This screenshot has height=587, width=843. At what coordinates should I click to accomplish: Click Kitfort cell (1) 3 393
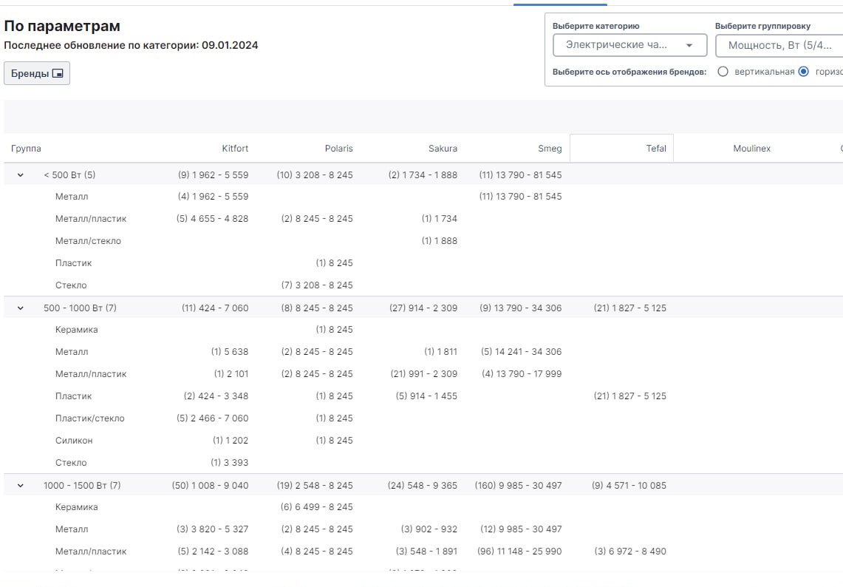tap(230, 463)
